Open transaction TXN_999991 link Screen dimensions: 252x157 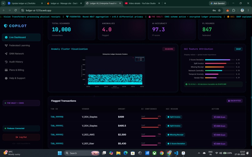click(x=57, y=126)
